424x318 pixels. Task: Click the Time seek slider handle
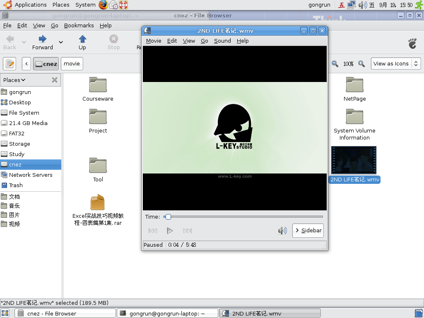coord(168,217)
